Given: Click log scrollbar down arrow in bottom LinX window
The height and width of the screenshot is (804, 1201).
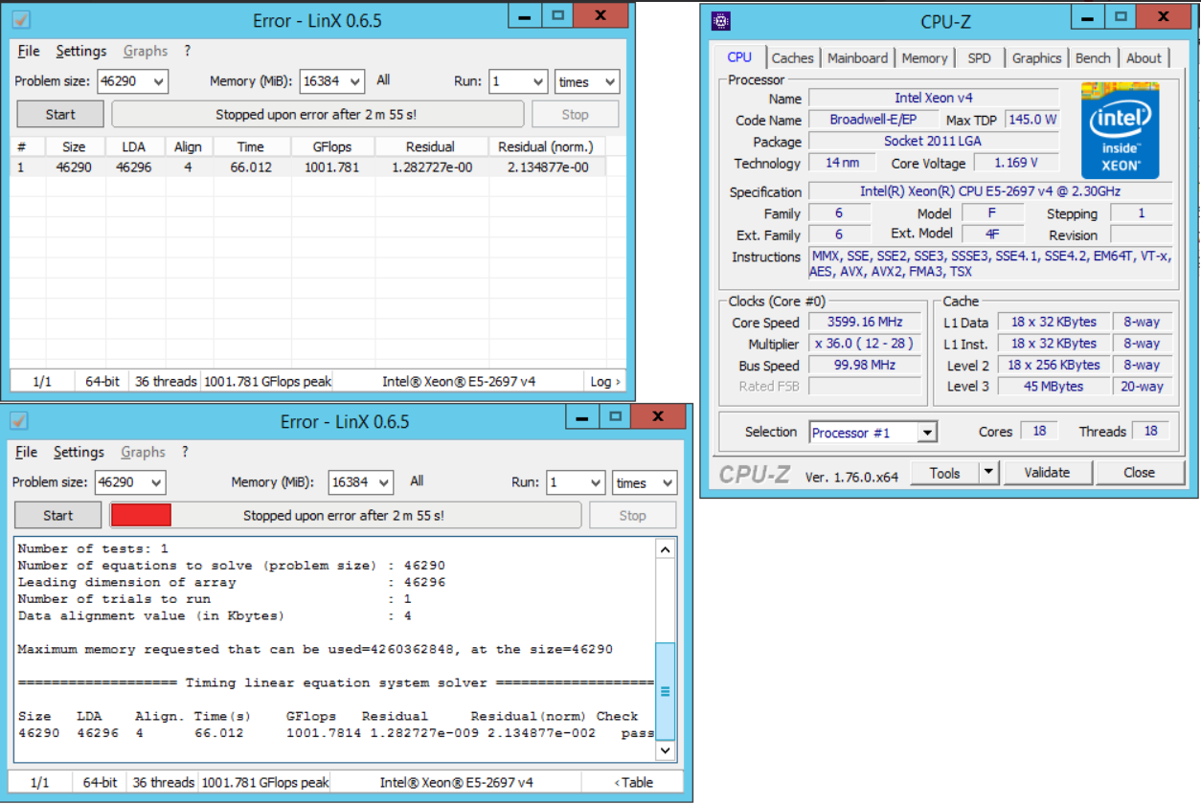Looking at the screenshot, I should (x=665, y=751).
